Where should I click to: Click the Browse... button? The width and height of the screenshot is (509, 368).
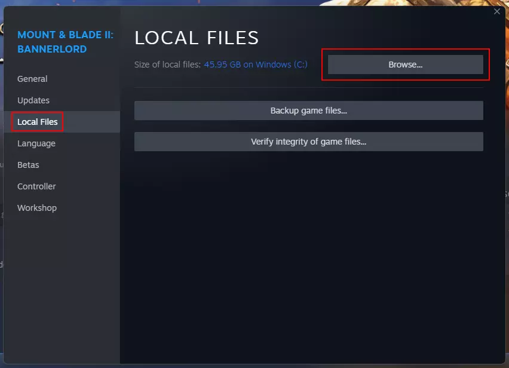pyautogui.click(x=406, y=65)
